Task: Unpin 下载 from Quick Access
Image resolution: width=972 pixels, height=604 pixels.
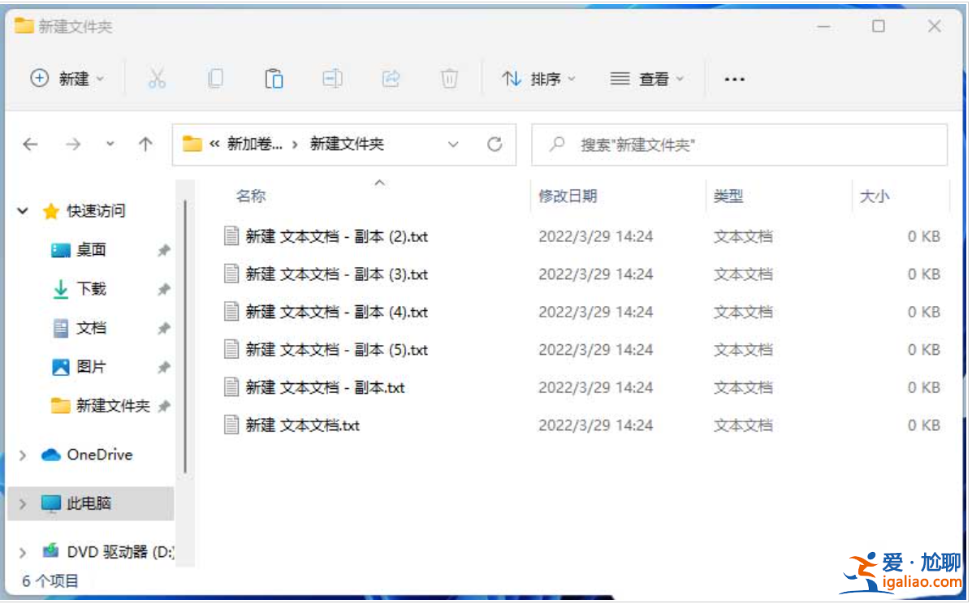Action: 162,288
